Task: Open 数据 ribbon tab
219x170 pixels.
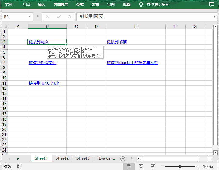Action: (x=96, y=5)
